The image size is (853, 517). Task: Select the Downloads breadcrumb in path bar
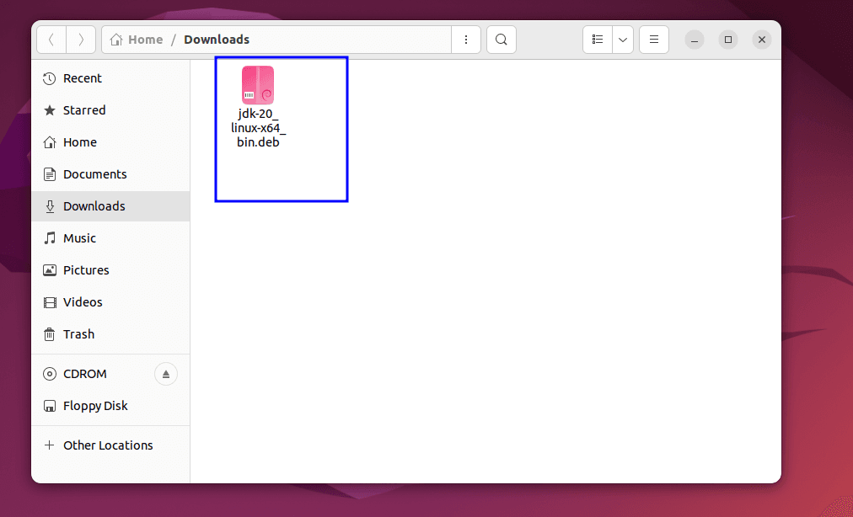tap(217, 40)
